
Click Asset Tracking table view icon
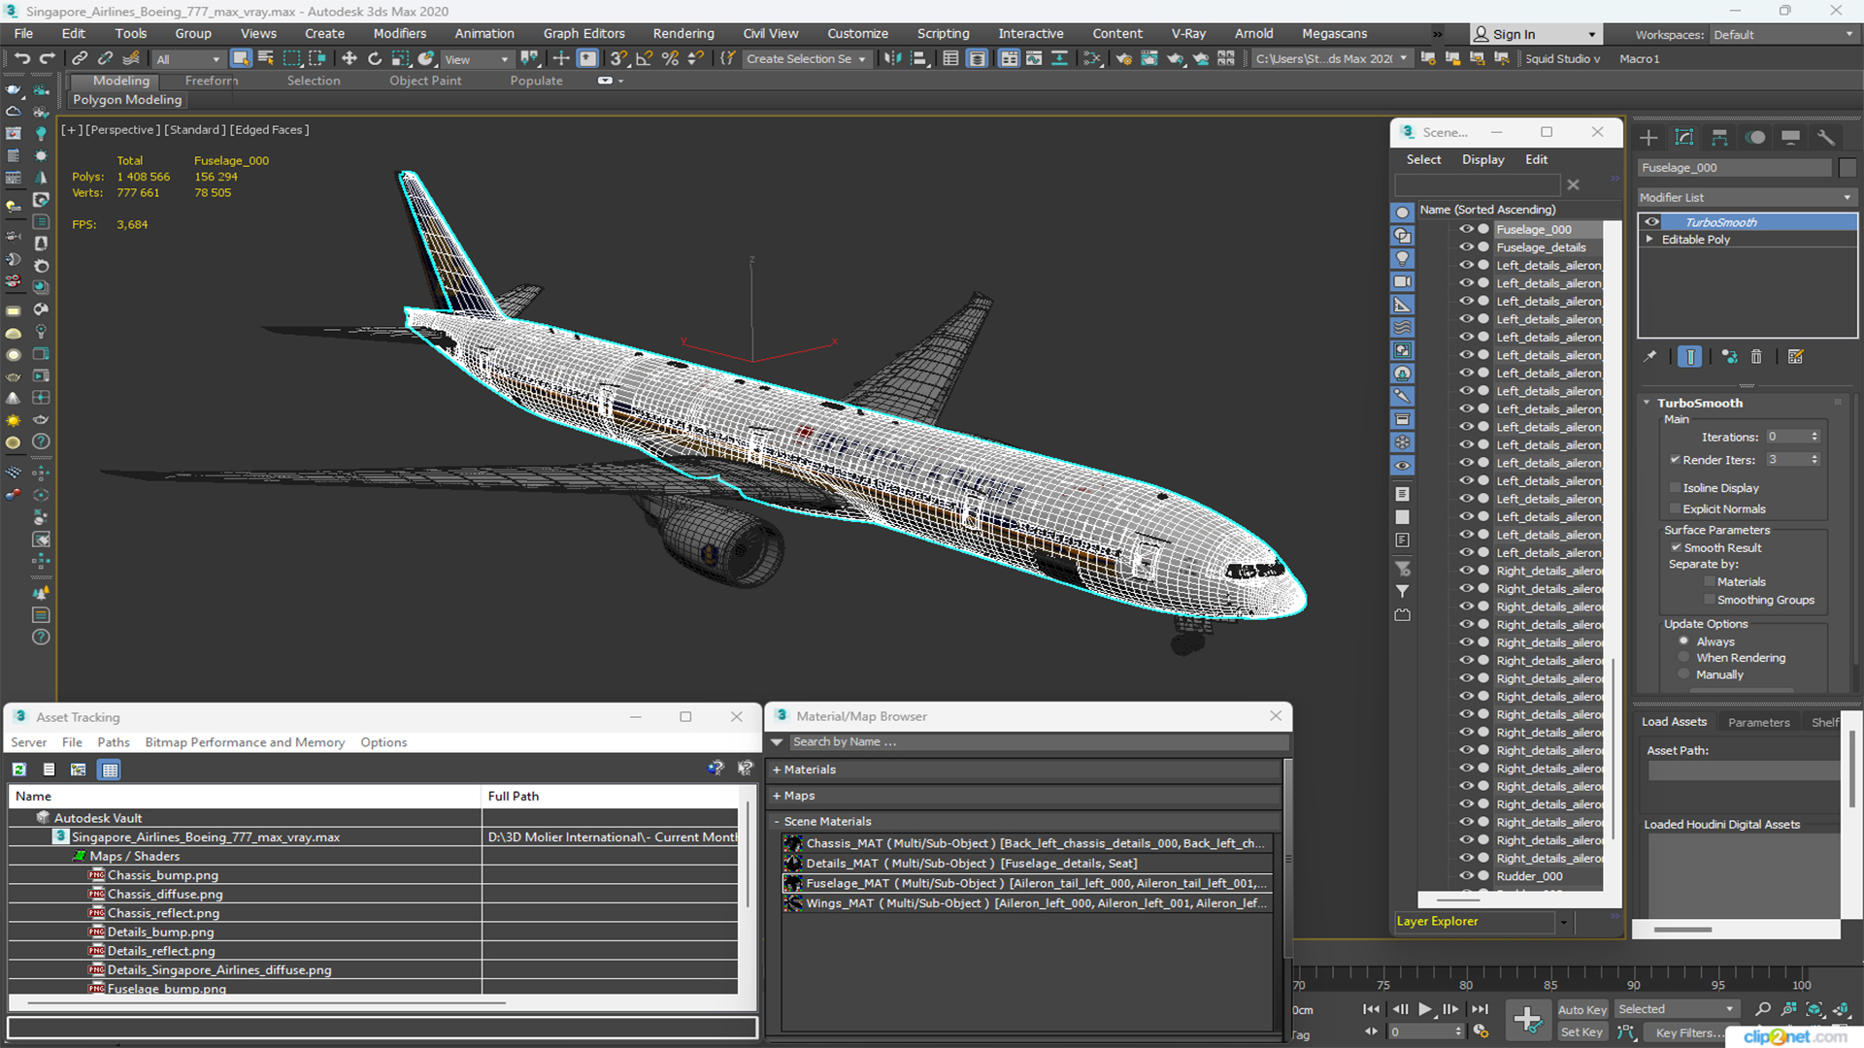pos(110,770)
